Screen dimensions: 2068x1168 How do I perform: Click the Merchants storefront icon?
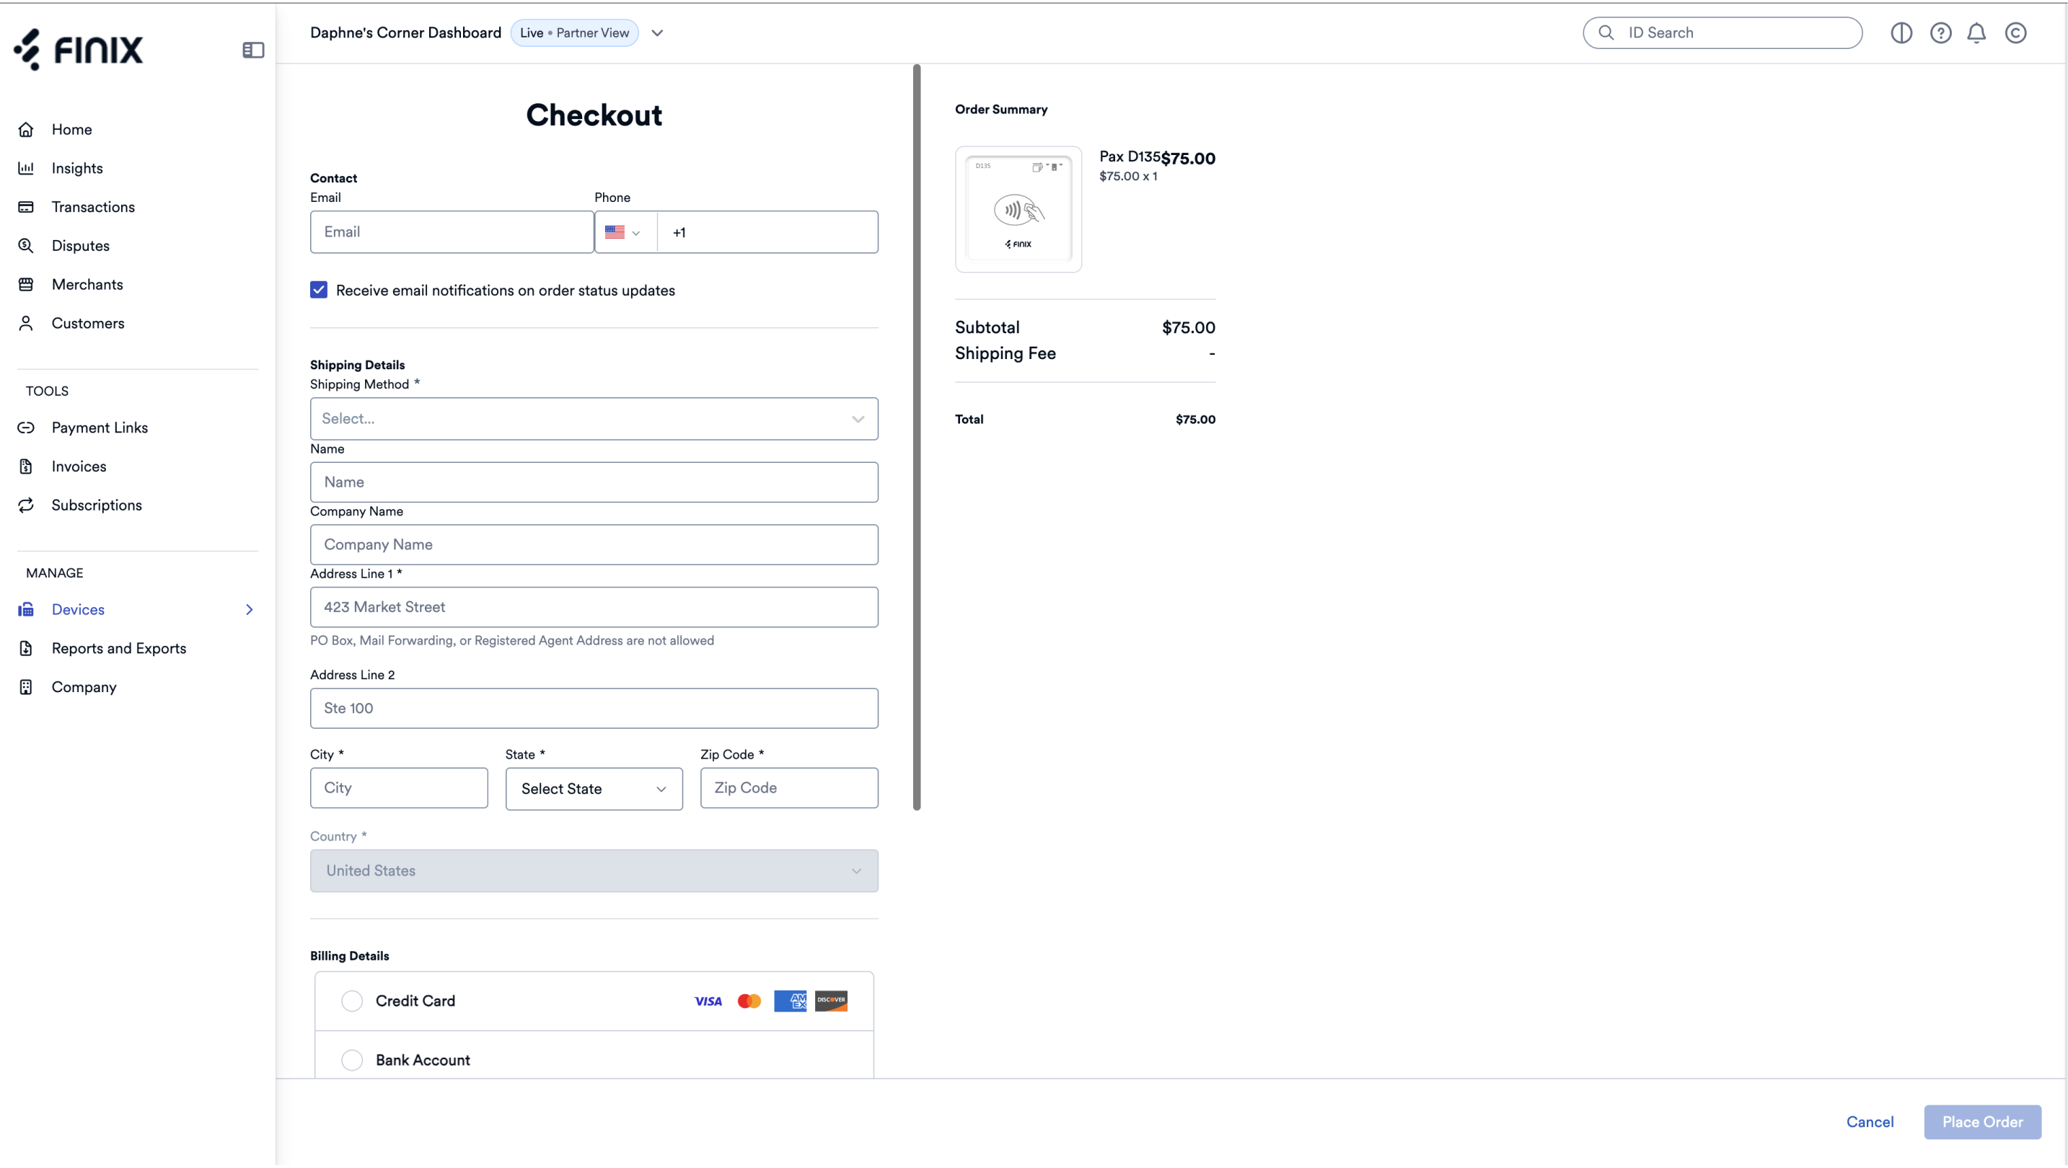click(26, 284)
